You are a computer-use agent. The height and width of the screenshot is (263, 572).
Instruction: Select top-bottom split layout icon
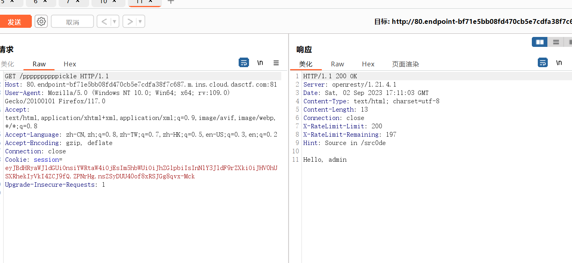pos(556,42)
